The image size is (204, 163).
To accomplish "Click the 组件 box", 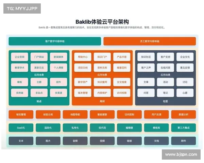I will [58, 82].
